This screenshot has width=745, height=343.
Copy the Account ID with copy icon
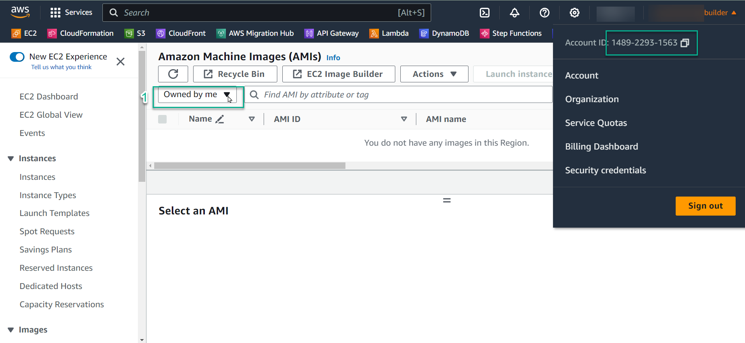tap(685, 43)
